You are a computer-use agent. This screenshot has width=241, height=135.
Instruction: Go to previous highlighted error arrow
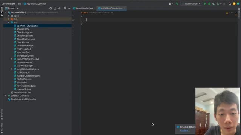coord(232,13)
